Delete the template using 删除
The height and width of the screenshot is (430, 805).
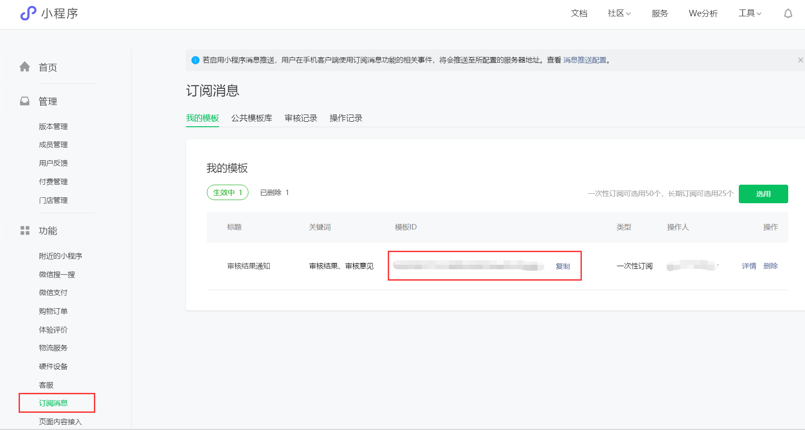(x=771, y=266)
